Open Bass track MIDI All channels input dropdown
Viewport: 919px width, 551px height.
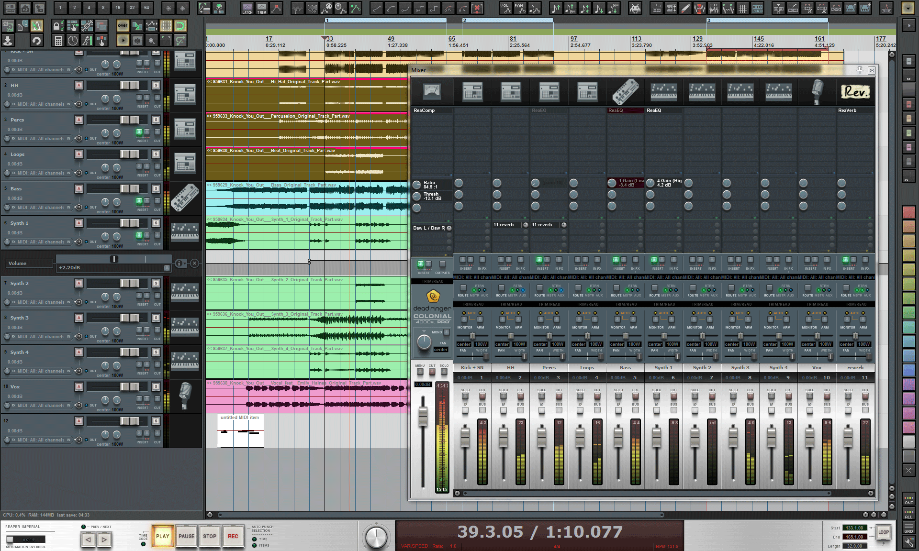click(41, 208)
